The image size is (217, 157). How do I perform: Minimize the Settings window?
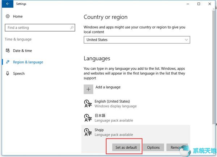click(188, 4)
